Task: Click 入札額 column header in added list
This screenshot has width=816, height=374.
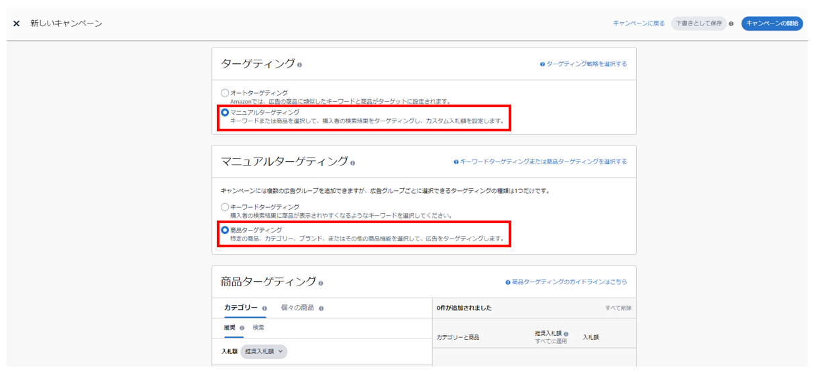Action: (x=591, y=338)
